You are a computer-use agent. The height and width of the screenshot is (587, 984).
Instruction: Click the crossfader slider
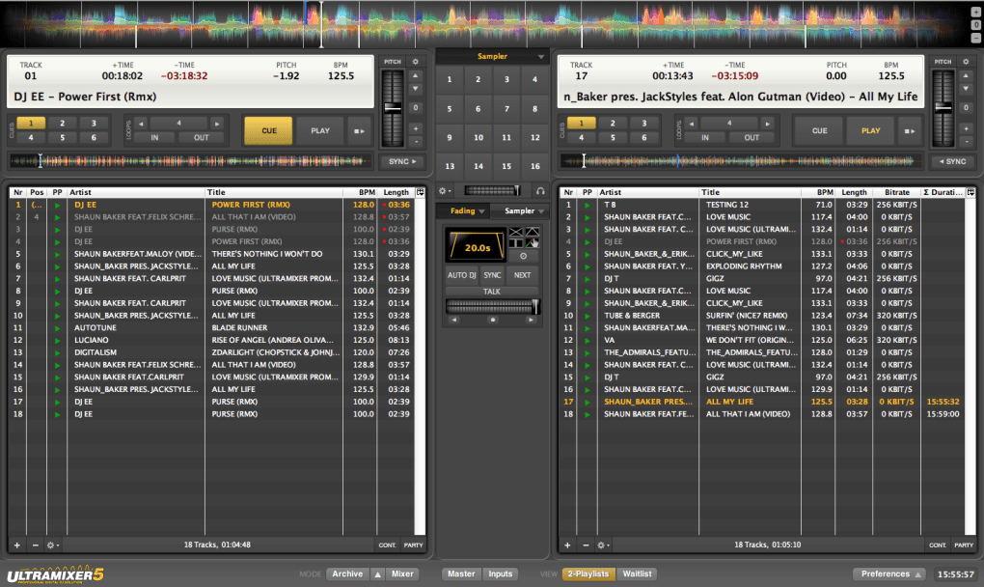tap(493, 306)
